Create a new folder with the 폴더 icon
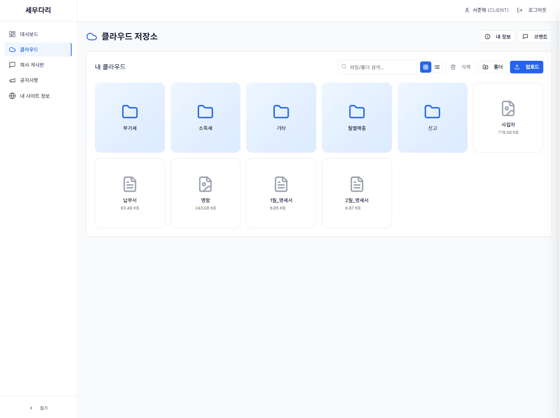This screenshot has height=418, width=560. pyautogui.click(x=492, y=67)
